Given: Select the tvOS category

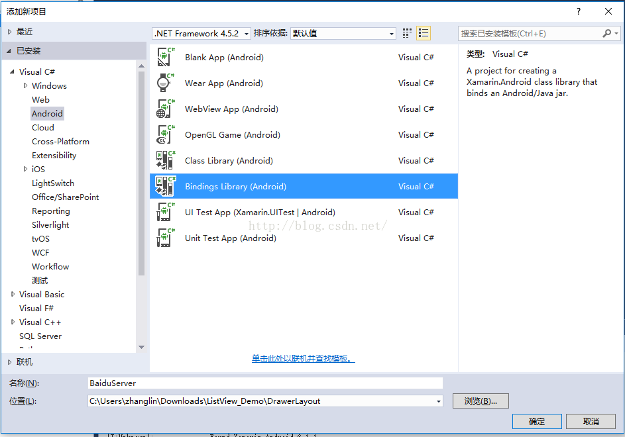Looking at the screenshot, I should click(x=40, y=238).
